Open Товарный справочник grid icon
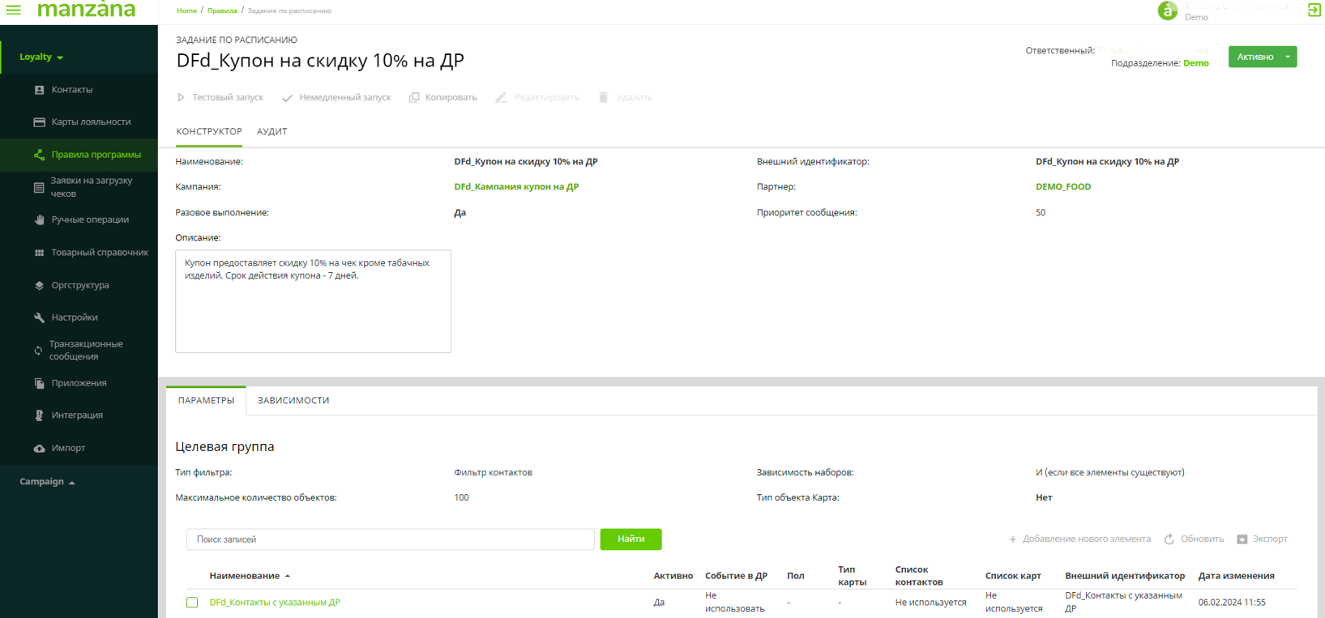The width and height of the screenshot is (1325, 618). click(x=39, y=253)
